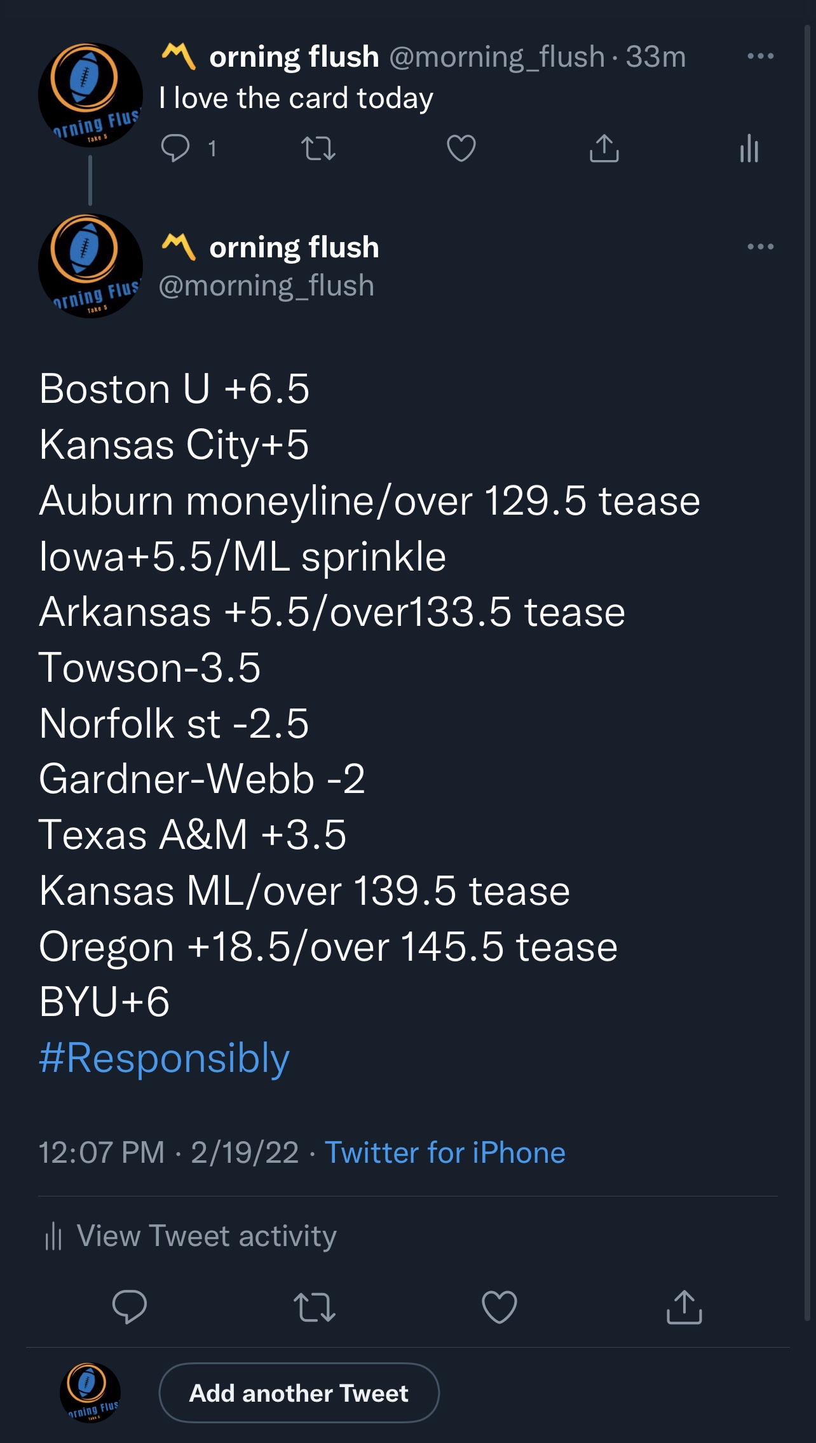Retweet the picks tweet
The height and width of the screenshot is (1443, 816).
pyautogui.click(x=315, y=1307)
